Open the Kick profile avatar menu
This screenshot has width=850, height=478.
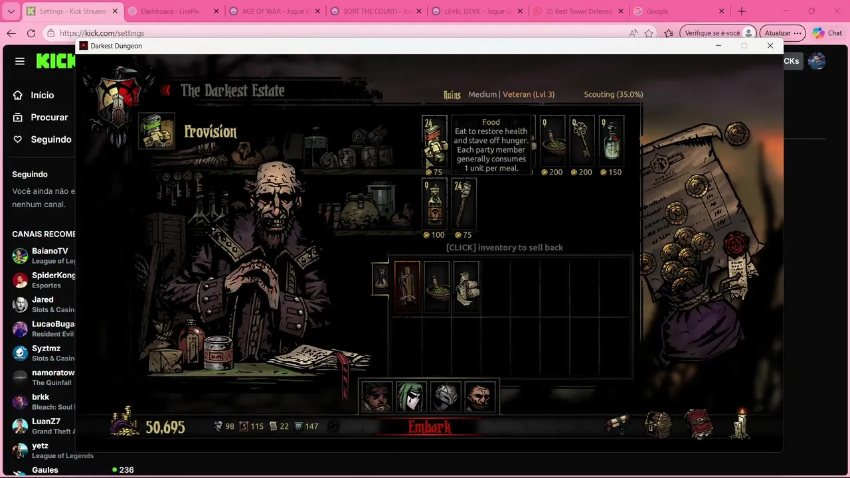(x=817, y=61)
